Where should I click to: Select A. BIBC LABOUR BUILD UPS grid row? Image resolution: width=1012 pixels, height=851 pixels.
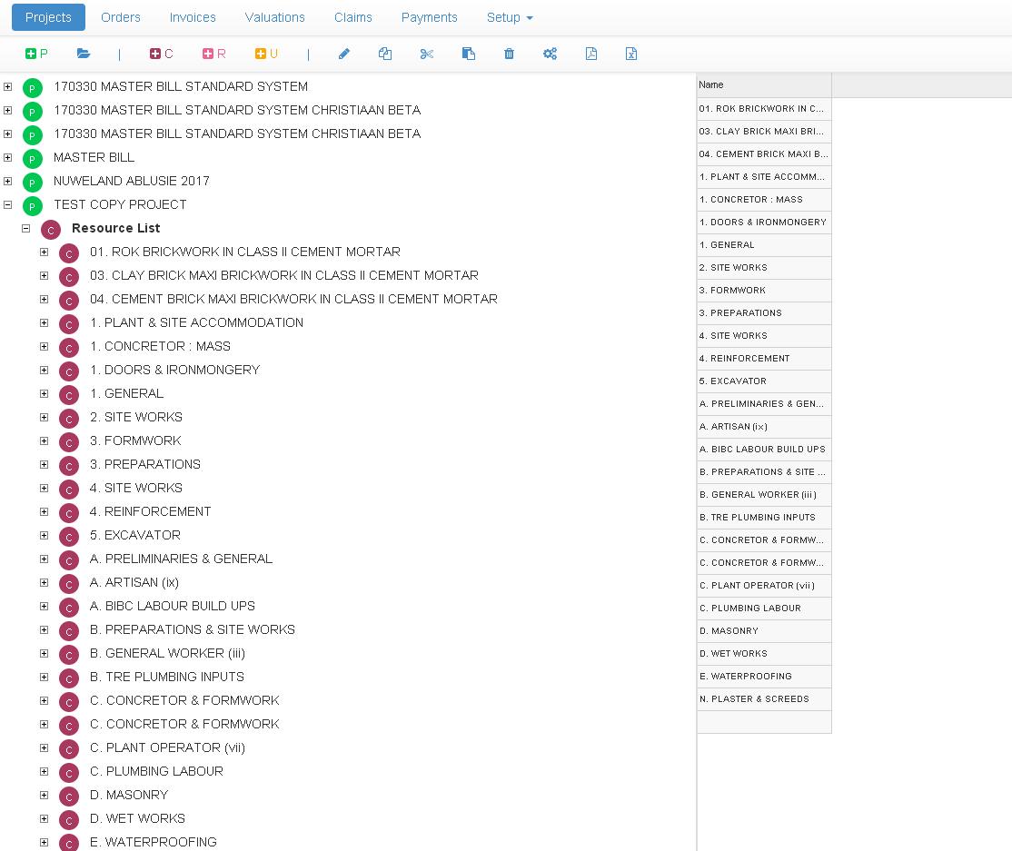(764, 449)
